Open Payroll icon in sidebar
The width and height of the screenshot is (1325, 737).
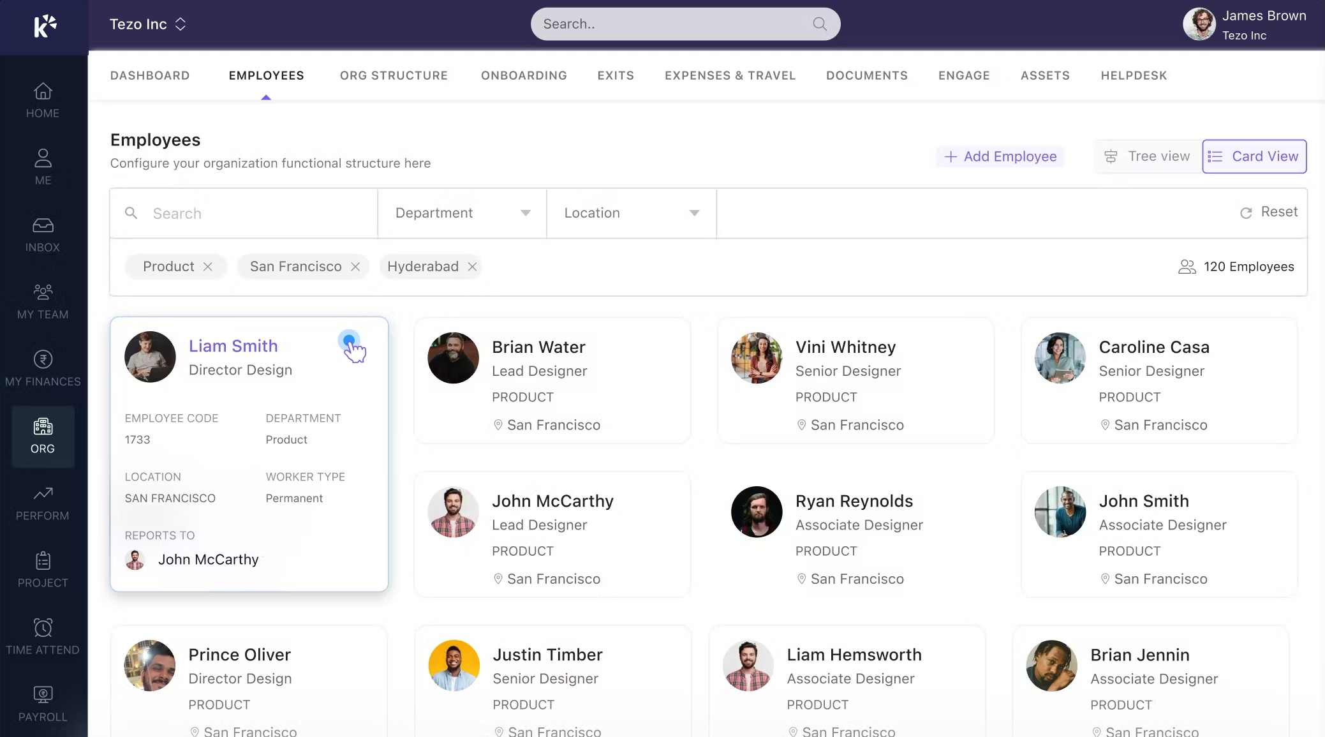43,695
